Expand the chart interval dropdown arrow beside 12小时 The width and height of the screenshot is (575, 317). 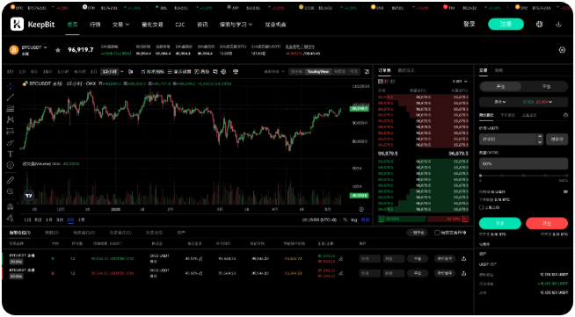coord(121,72)
